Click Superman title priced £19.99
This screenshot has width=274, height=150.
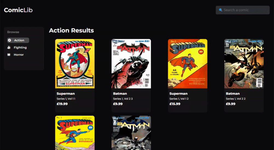pos(66,94)
